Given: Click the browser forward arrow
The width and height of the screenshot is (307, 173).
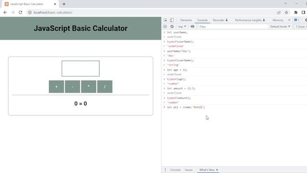Looking at the screenshot, I should coord(13,12).
